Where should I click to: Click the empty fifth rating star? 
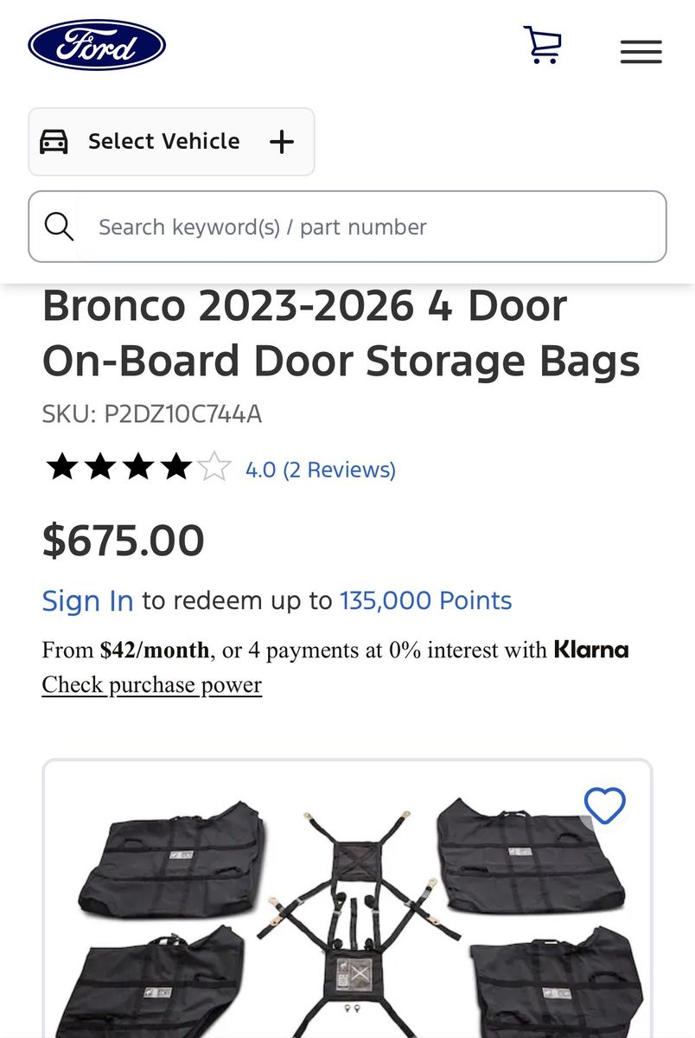[214, 469]
